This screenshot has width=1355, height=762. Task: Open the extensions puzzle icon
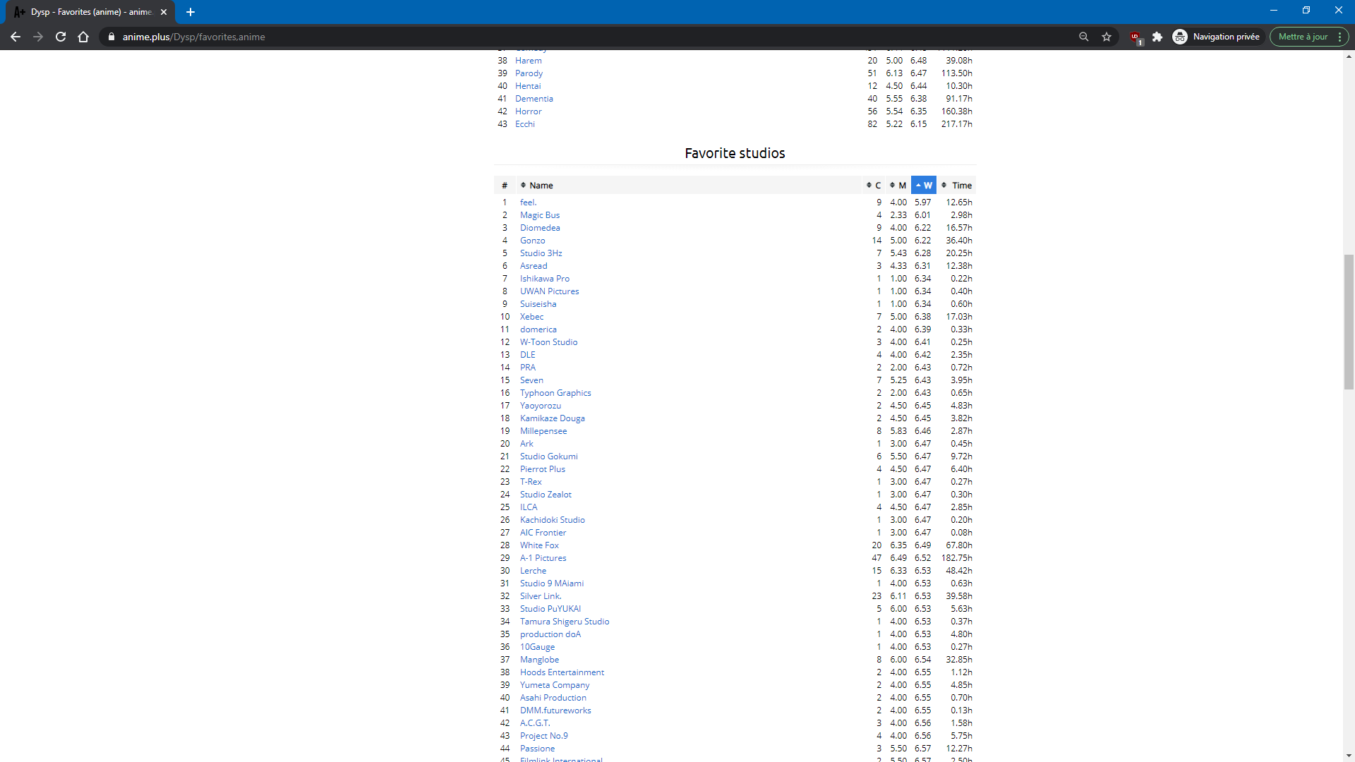coord(1157,37)
